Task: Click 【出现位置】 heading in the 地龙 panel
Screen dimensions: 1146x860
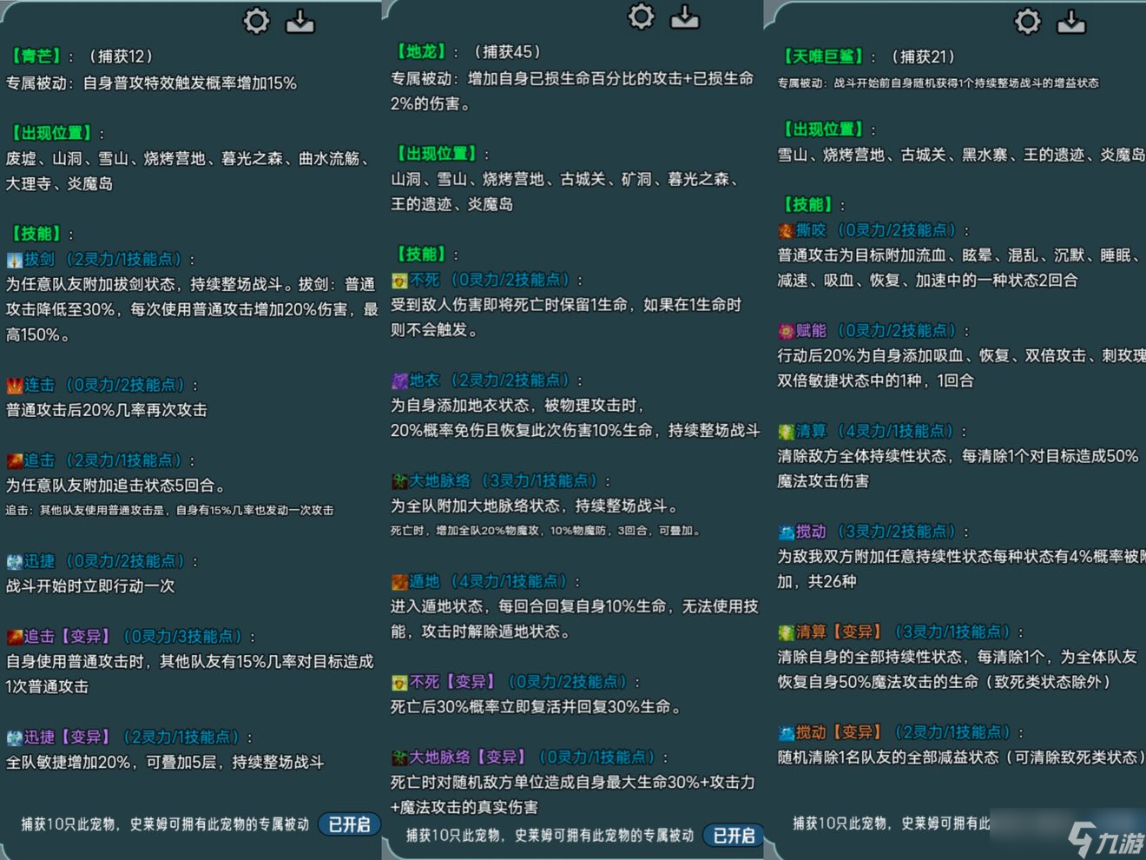Action: click(436, 154)
